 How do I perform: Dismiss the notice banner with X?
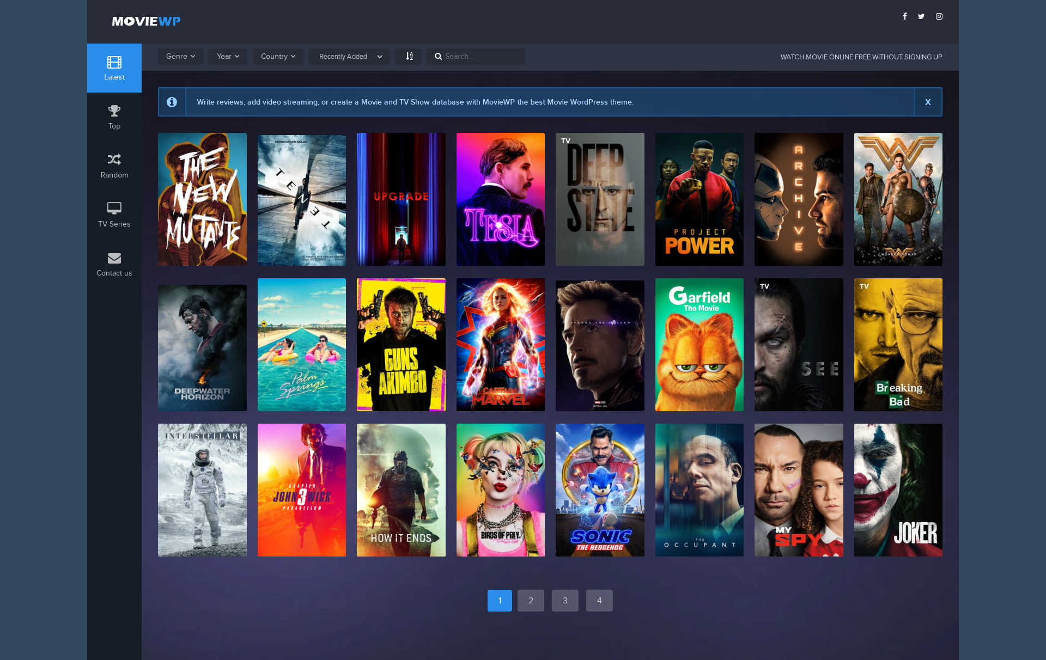point(928,102)
